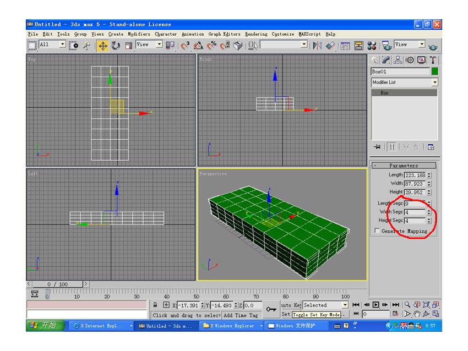468x351 pixels.
Task: Click the Auto Key button
Action: pos(291,305)
